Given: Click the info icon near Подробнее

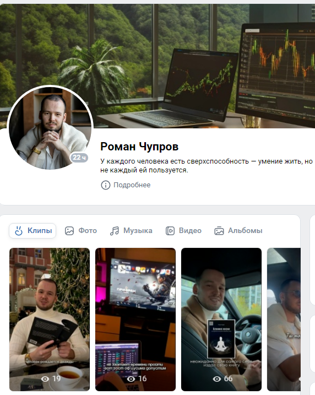Looking at the screenshot, I should [x=106, y=185].
